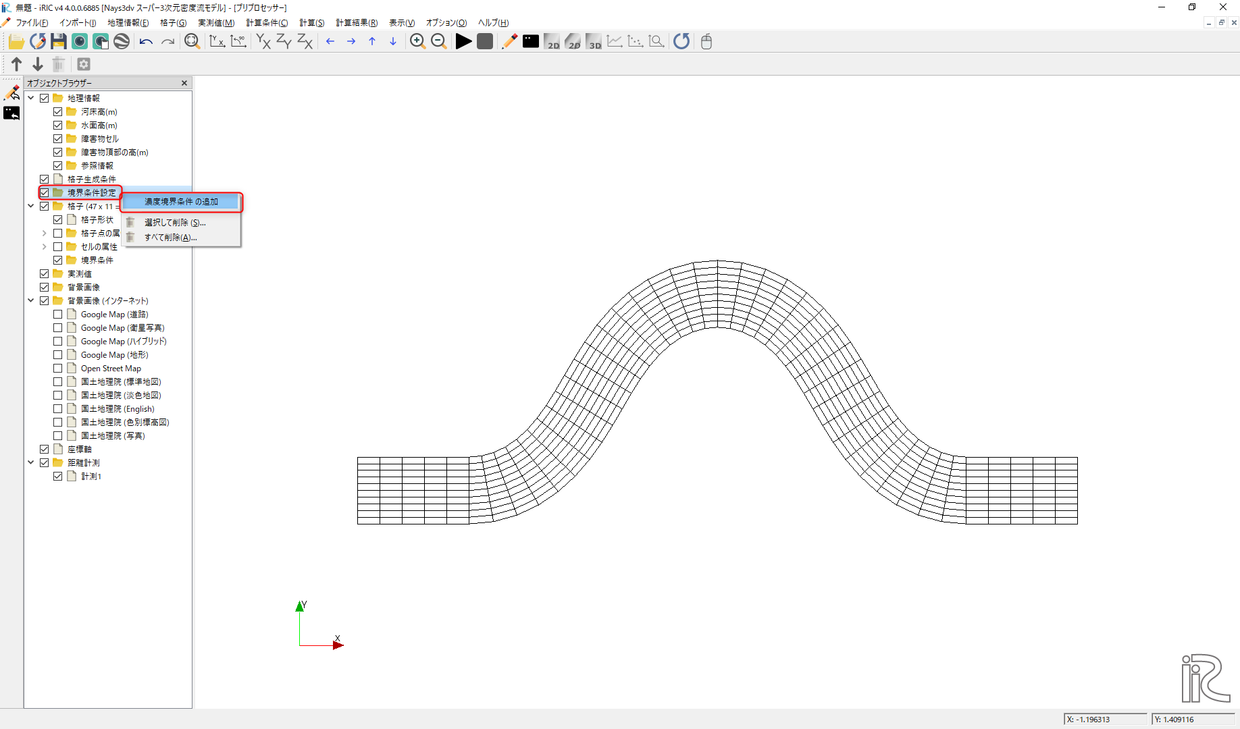Viewport: 1240px width, 729px height.
Task: Select the ZY plane view icon
Action: click(284, 42)
